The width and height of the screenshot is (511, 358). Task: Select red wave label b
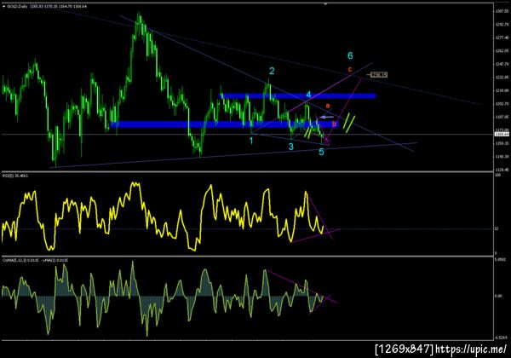[x=334, y=124]
